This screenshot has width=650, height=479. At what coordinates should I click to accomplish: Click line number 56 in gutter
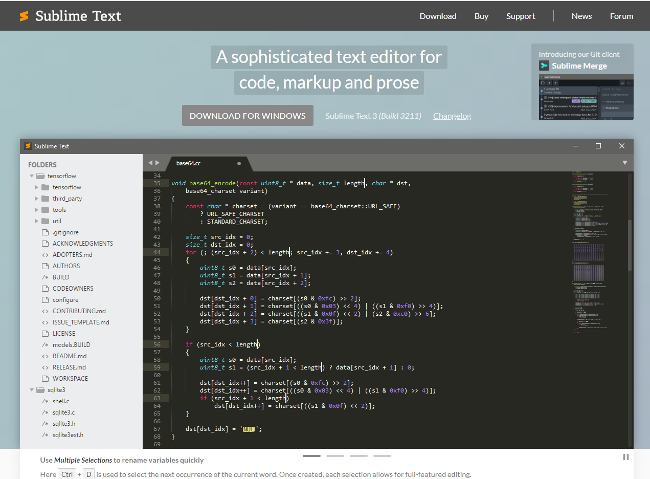(x=156, y=344)
